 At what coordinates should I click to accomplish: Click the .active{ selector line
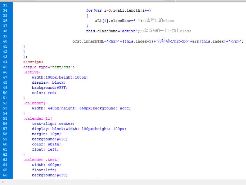coord(32,72)
